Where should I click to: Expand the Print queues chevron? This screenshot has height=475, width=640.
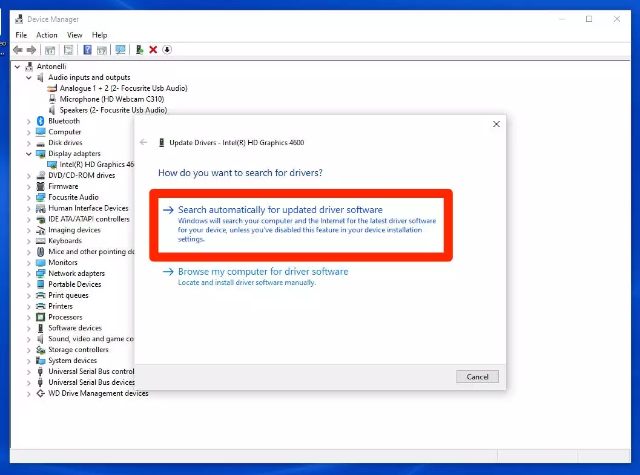pyautogui.click(x=28, y=296)
